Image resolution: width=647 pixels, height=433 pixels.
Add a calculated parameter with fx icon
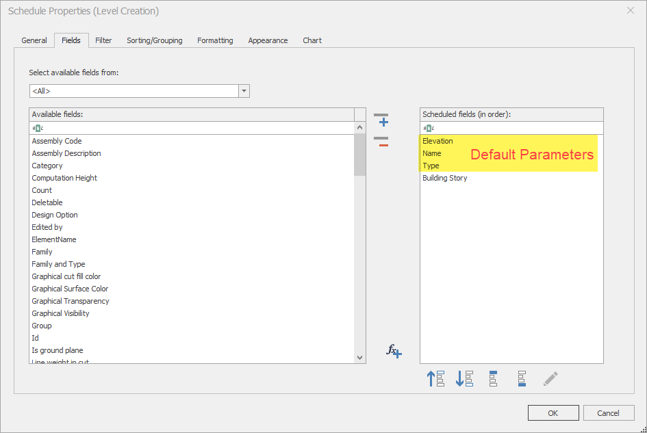tap(394, 351)
